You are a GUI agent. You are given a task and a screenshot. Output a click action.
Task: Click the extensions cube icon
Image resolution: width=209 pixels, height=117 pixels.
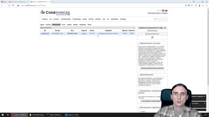(196, 6)
